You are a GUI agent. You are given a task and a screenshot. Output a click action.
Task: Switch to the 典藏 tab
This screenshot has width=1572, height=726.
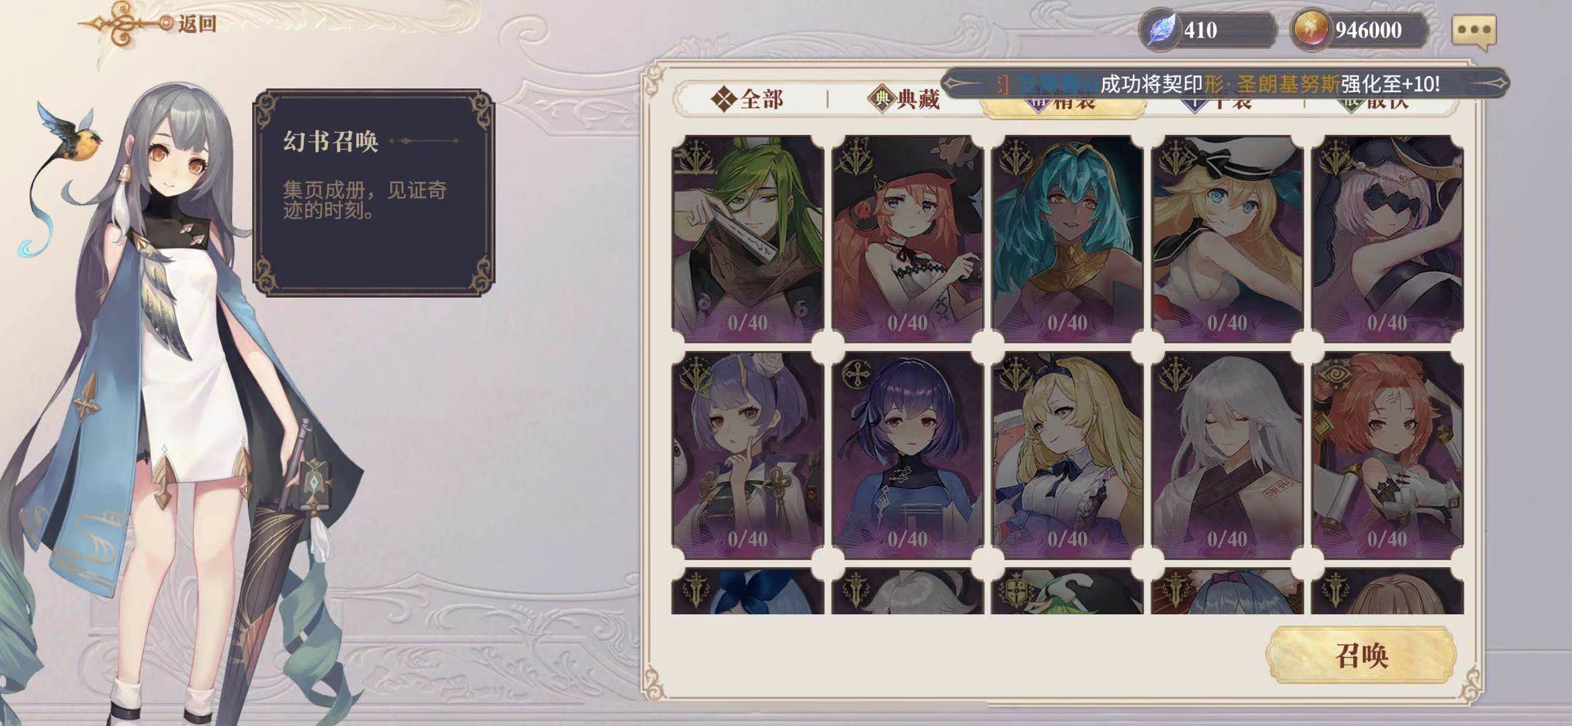click(x=904, y=99)
